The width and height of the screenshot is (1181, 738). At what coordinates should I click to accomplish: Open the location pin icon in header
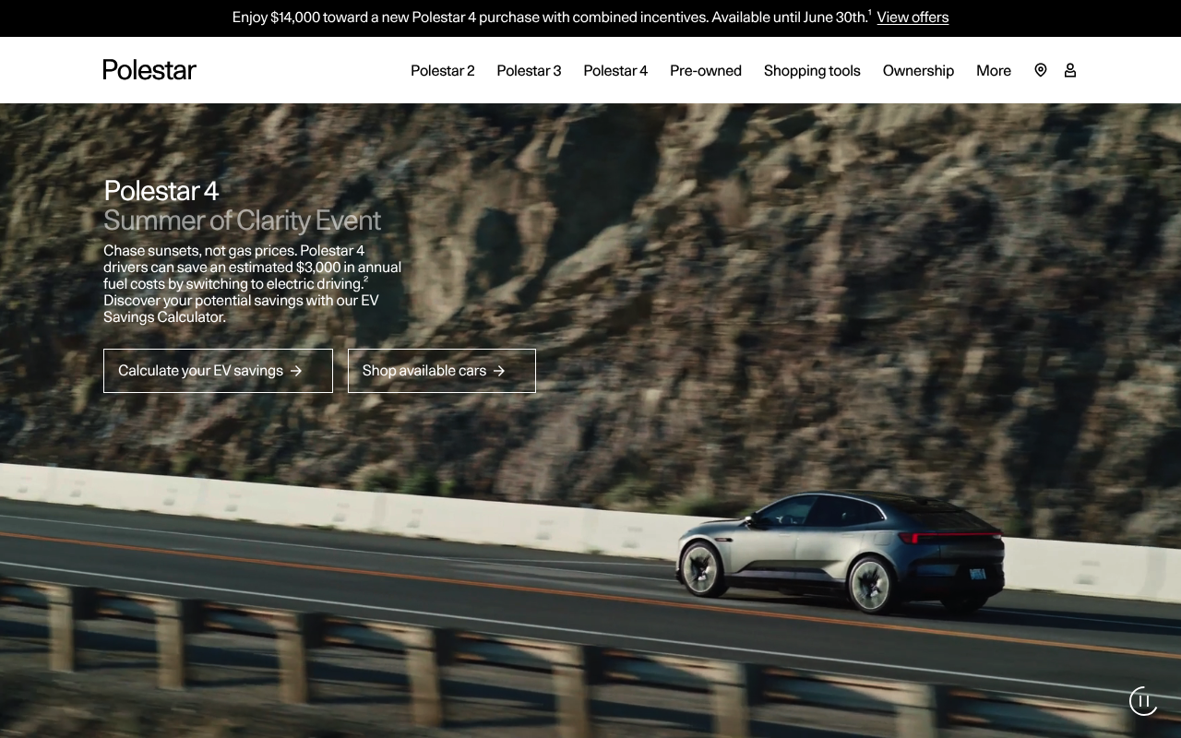pyautogui.click(x=1041, y=70)
